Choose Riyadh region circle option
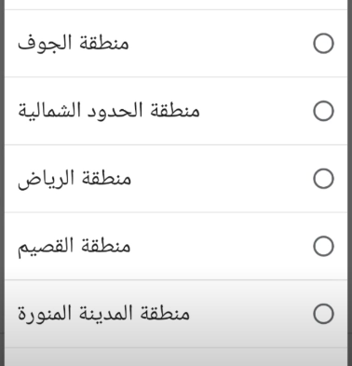Screen dimensions: 352x366 click(x=323, y=179)
